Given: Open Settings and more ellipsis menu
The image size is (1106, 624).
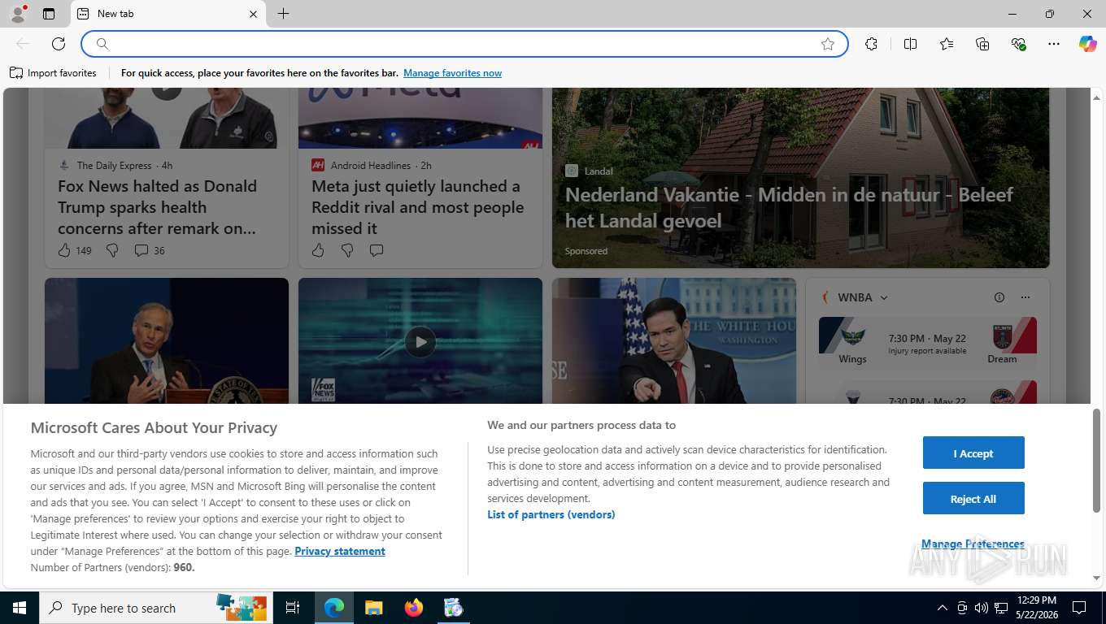Looking at the screenshot, I should point(1054,44).
